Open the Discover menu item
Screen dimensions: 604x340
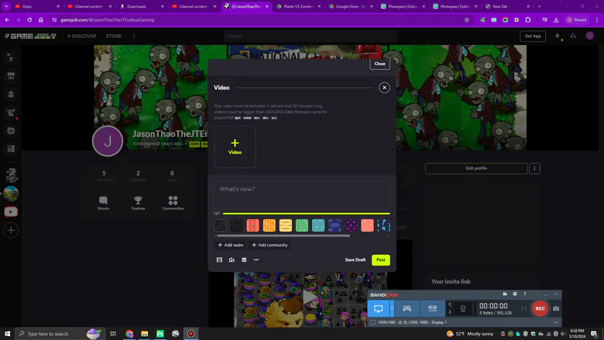tap(82, 36)
